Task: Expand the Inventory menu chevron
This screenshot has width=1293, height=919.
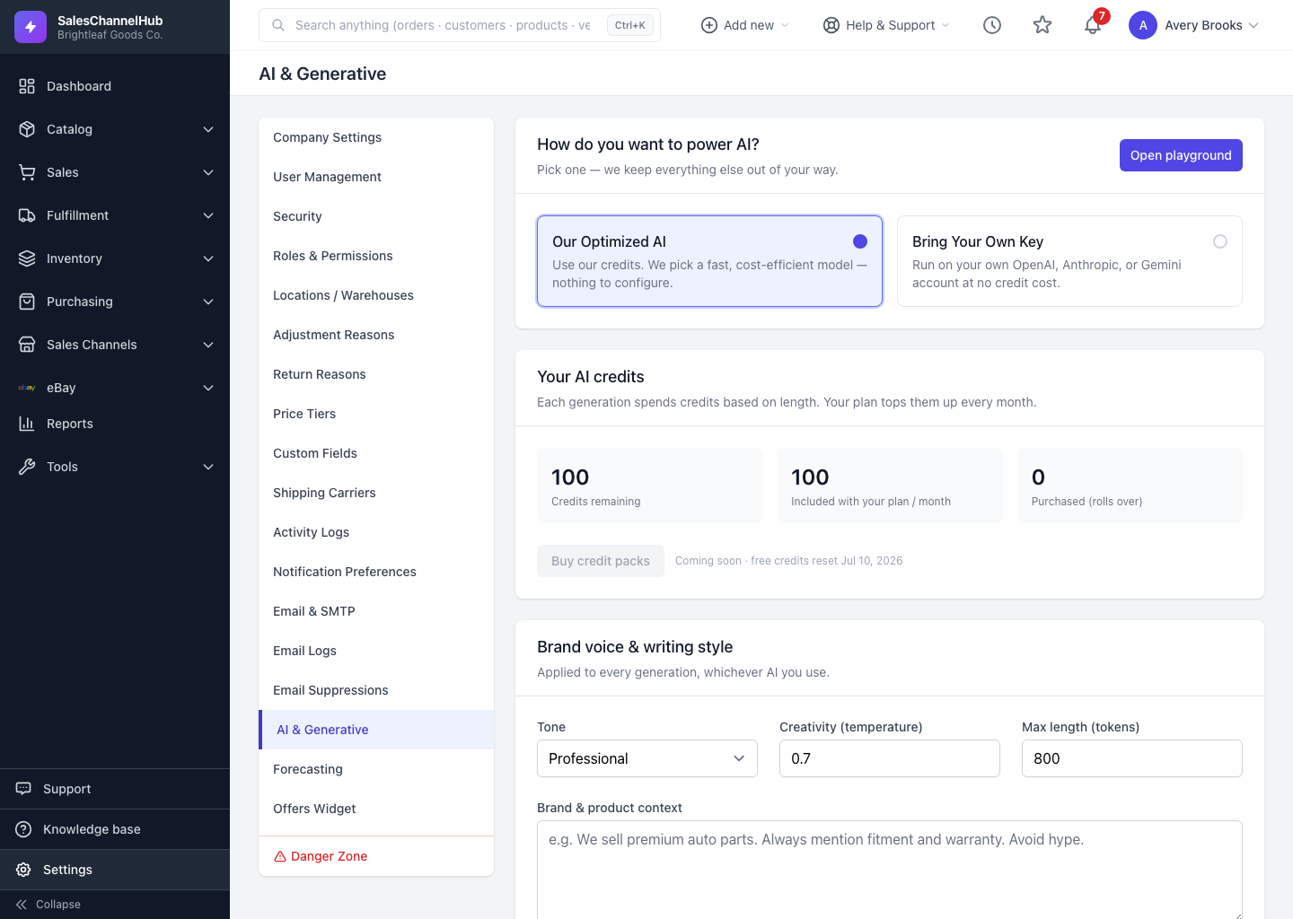Action: pyautogui.click(x=208, y=258)
